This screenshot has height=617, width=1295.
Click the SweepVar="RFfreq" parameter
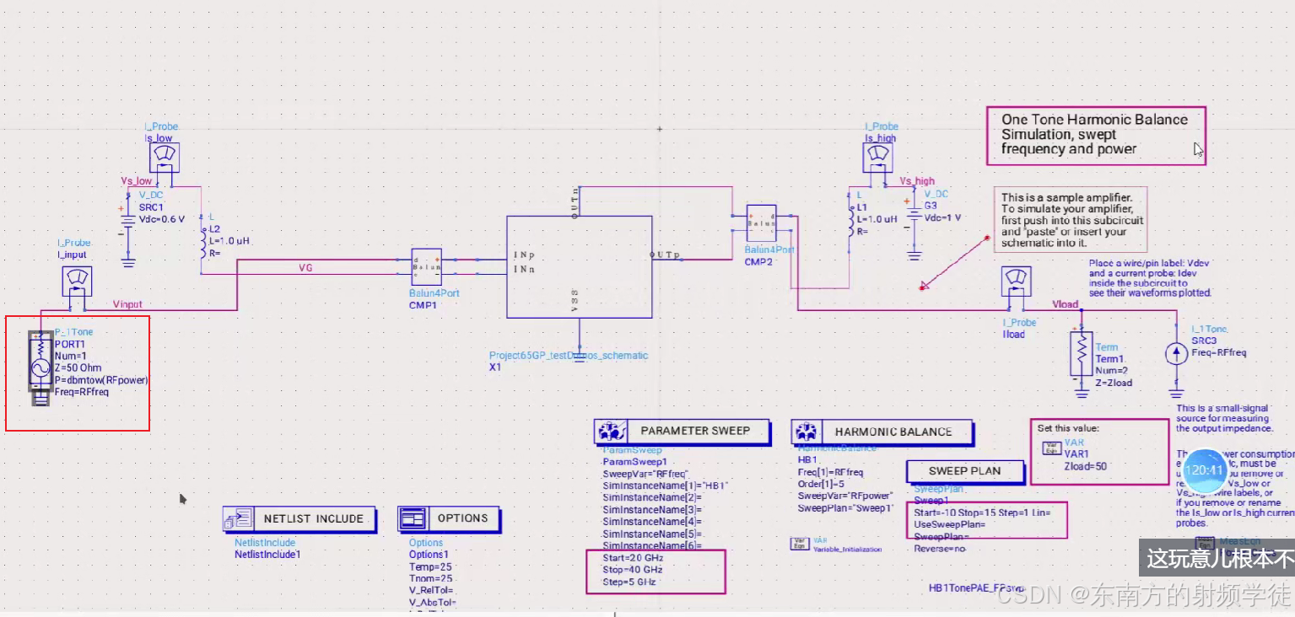pos(646,474)
